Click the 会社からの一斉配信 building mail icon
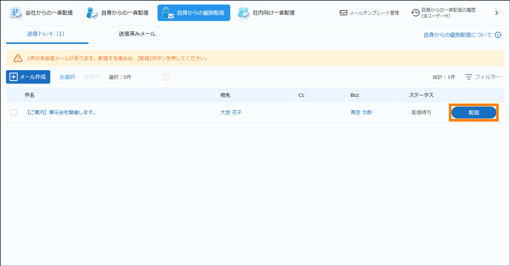The width and height of the screenshot is (510, 266). click(x=16, y=13)
